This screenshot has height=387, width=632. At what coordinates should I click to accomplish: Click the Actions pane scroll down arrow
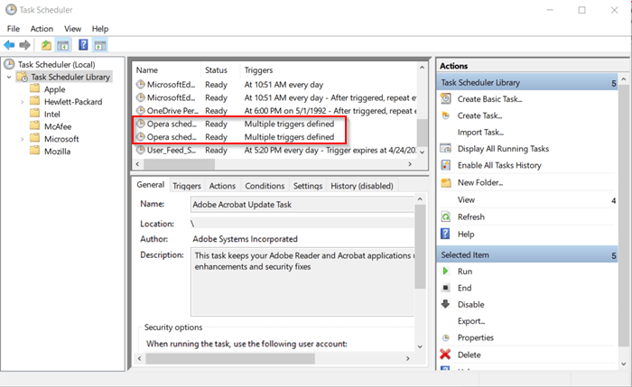(x=624, y=364)
